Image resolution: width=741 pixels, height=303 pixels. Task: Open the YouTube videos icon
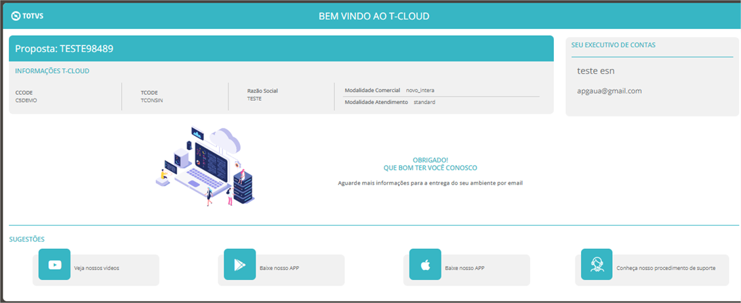(54, 264)
